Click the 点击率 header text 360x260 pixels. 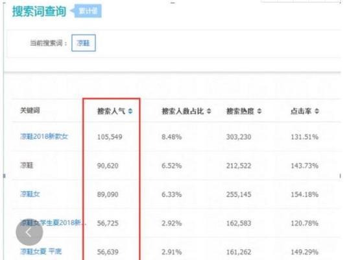(301, 111)
